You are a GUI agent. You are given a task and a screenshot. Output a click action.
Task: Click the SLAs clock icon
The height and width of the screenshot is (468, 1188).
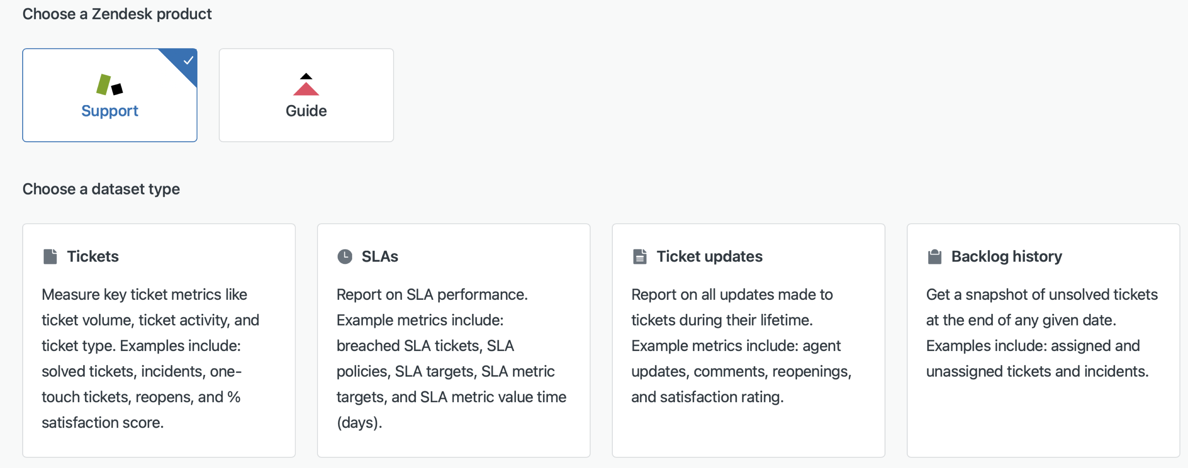click(344, 257)
